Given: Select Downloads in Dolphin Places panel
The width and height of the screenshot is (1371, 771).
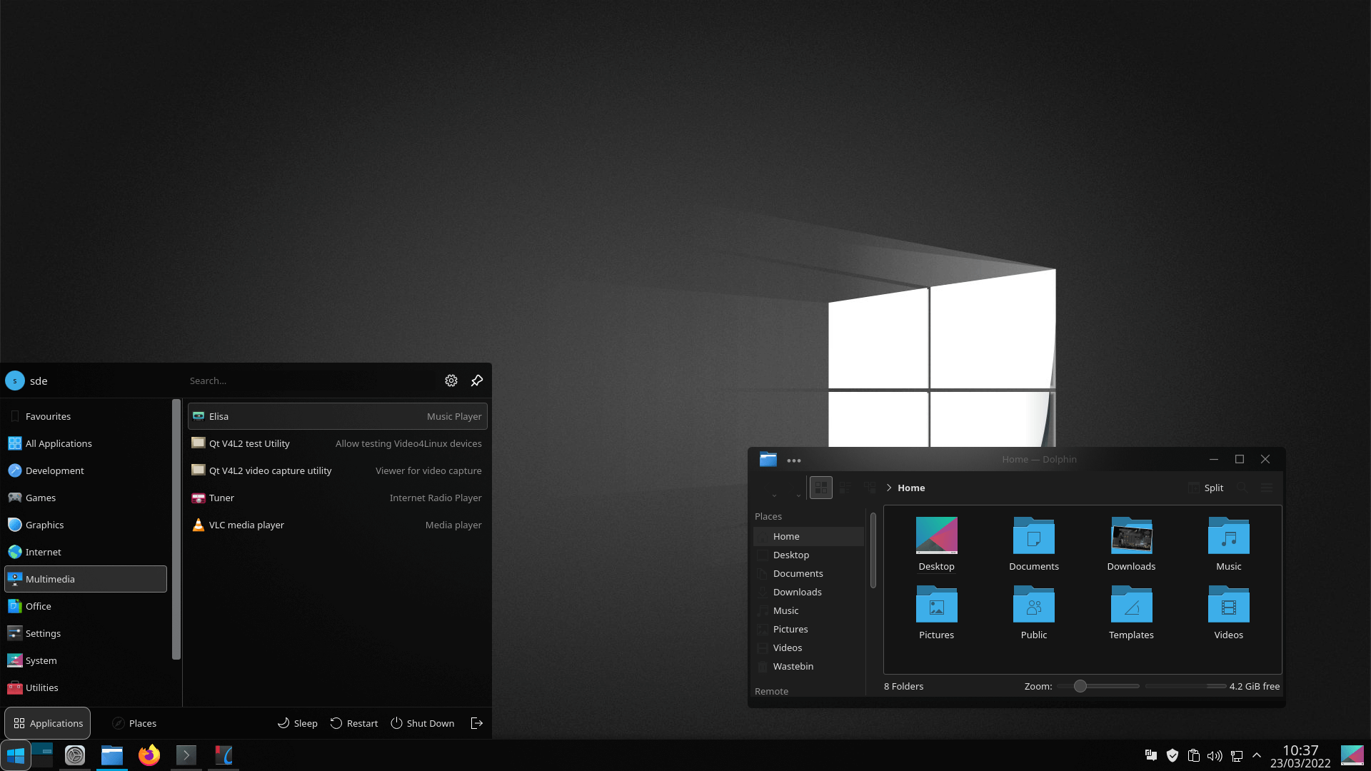Looking at the screenshot, I should 808,592.
